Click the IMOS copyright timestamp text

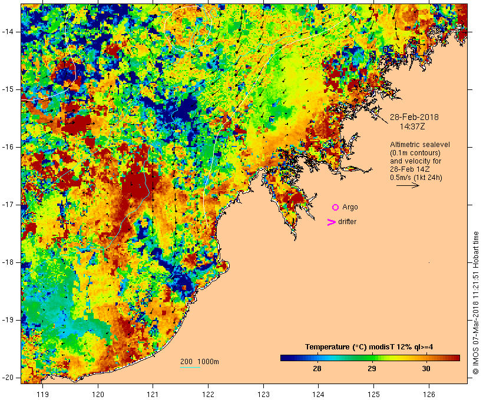475,303
